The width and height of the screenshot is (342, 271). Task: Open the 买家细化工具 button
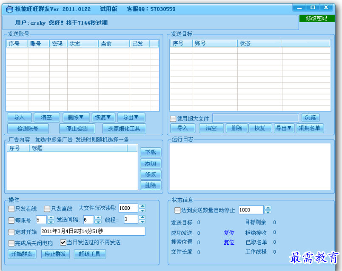124,128
